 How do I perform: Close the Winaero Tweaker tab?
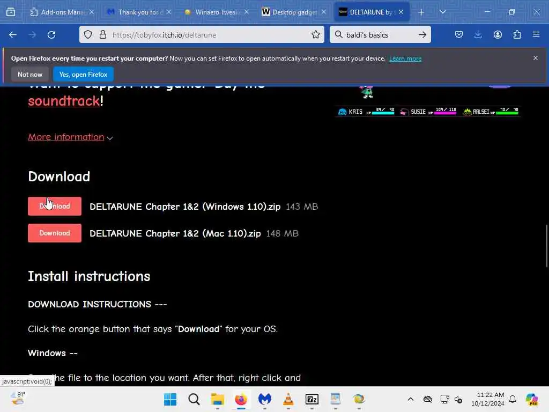pos(247,12)
